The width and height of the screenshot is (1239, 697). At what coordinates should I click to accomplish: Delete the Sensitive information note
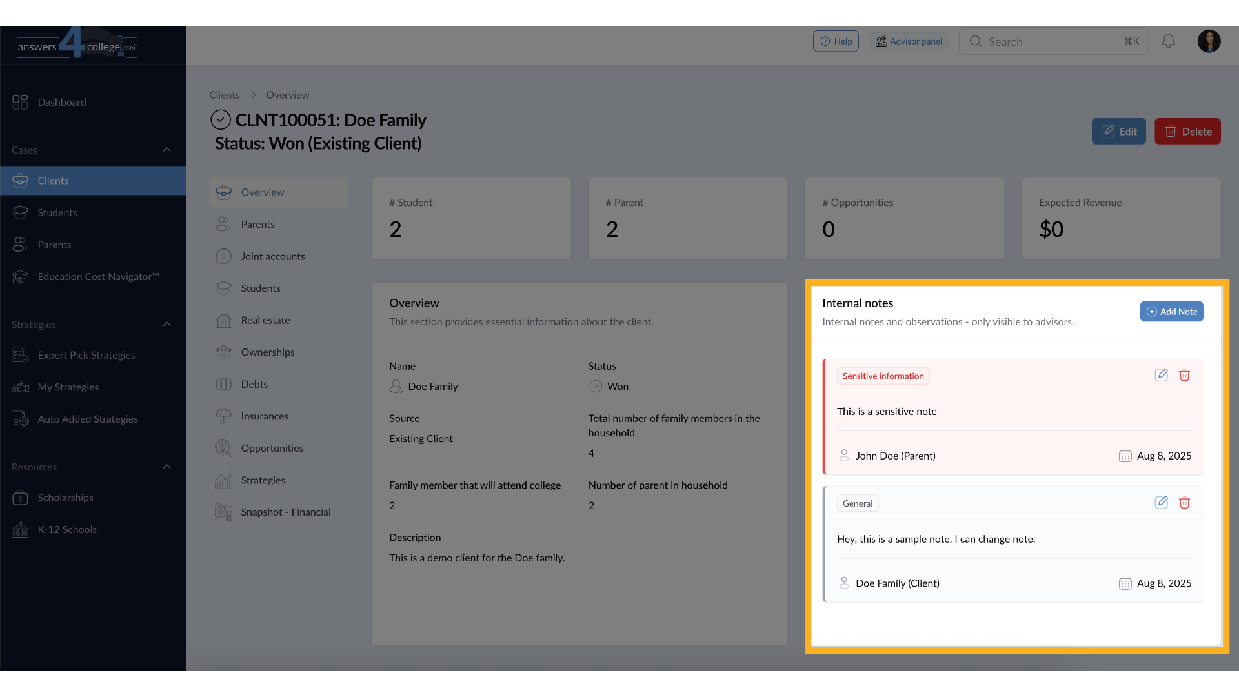click(1184, 375)
